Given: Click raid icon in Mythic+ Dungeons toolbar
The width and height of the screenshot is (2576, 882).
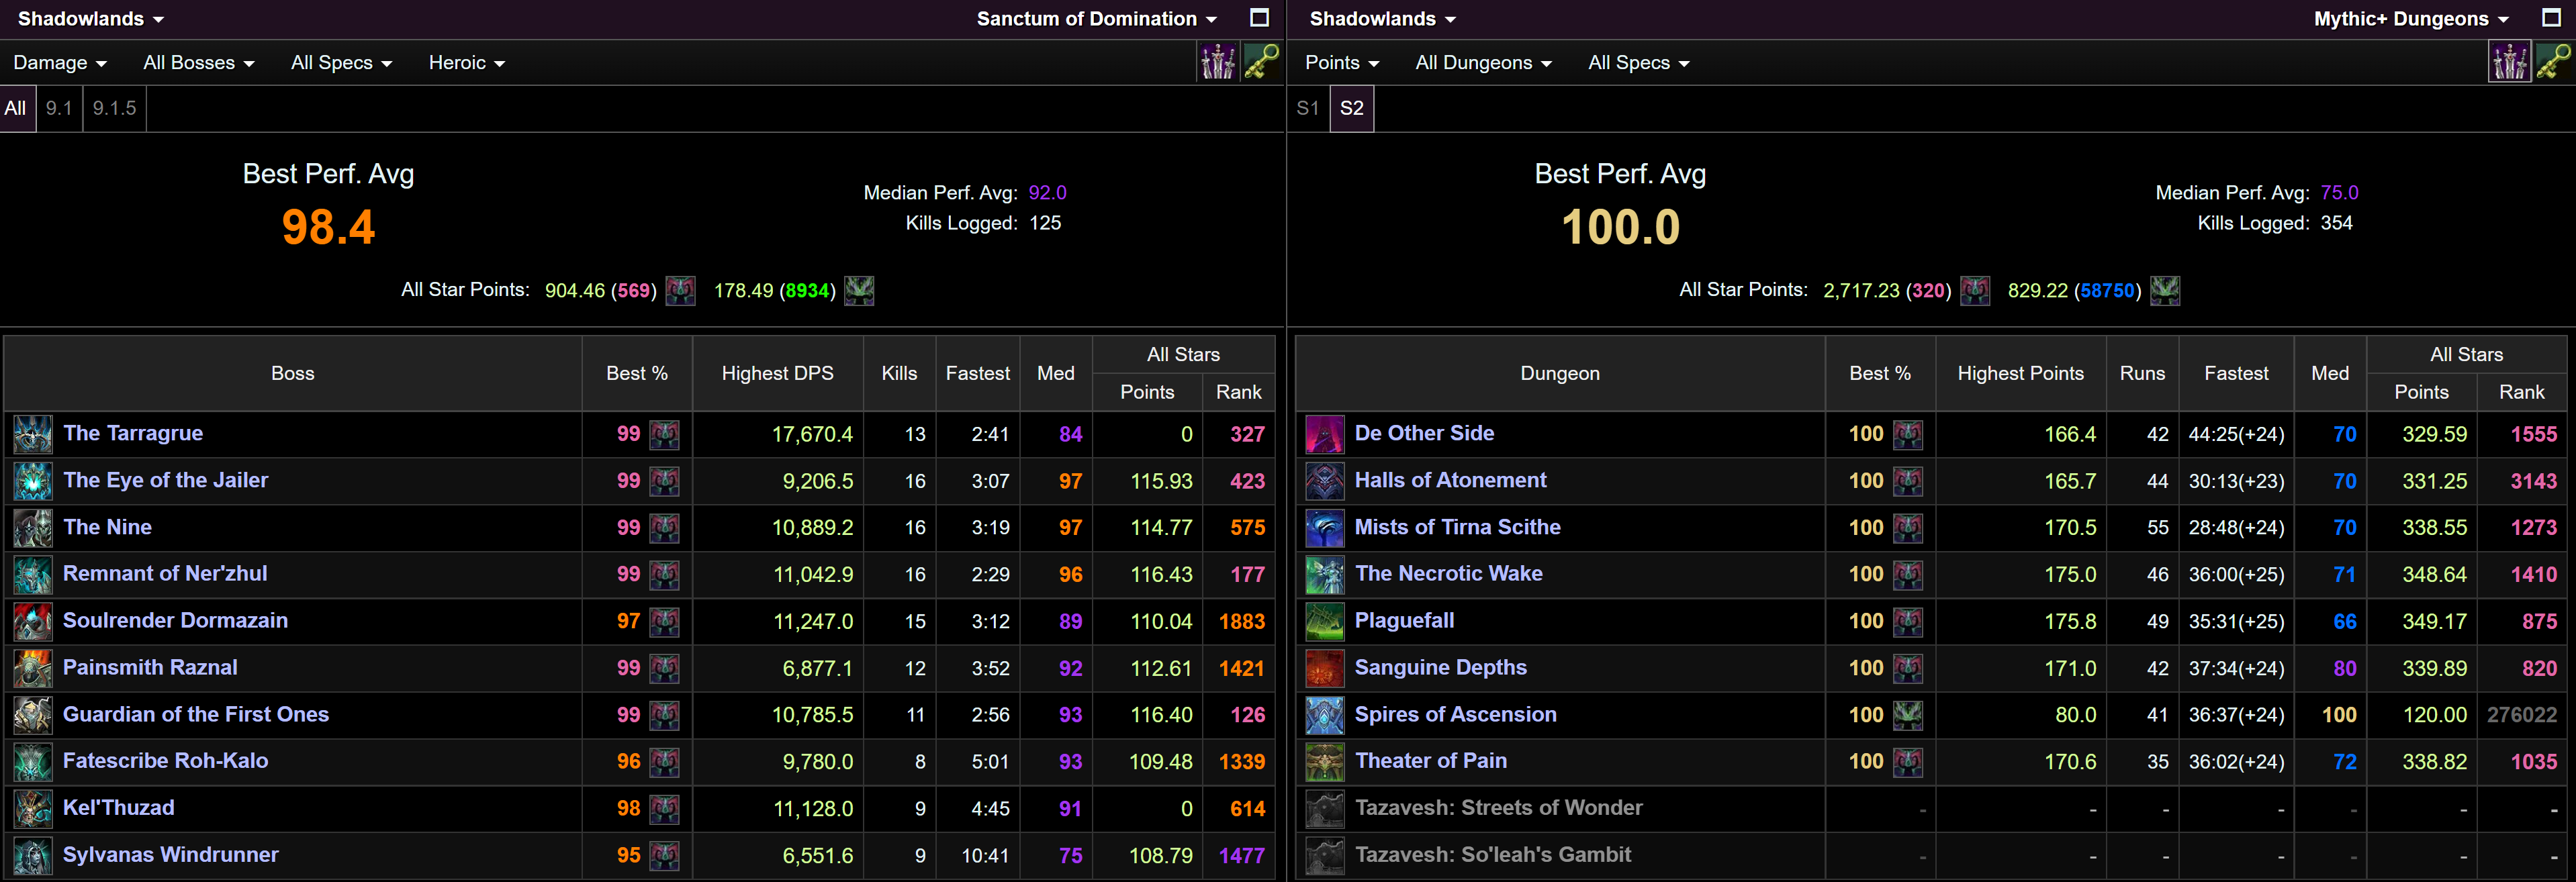Looking at the screenshot, I should (x=2510, y=62).
